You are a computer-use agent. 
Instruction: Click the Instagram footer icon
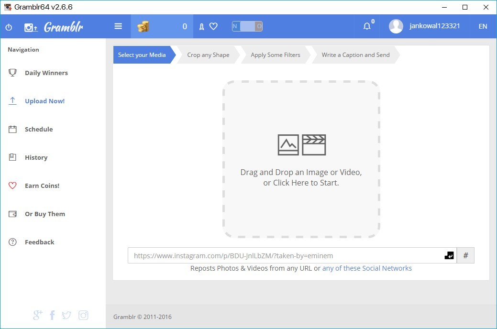(x=83, y=315)
